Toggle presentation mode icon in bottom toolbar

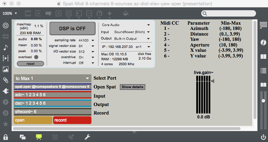pos(39,137)
